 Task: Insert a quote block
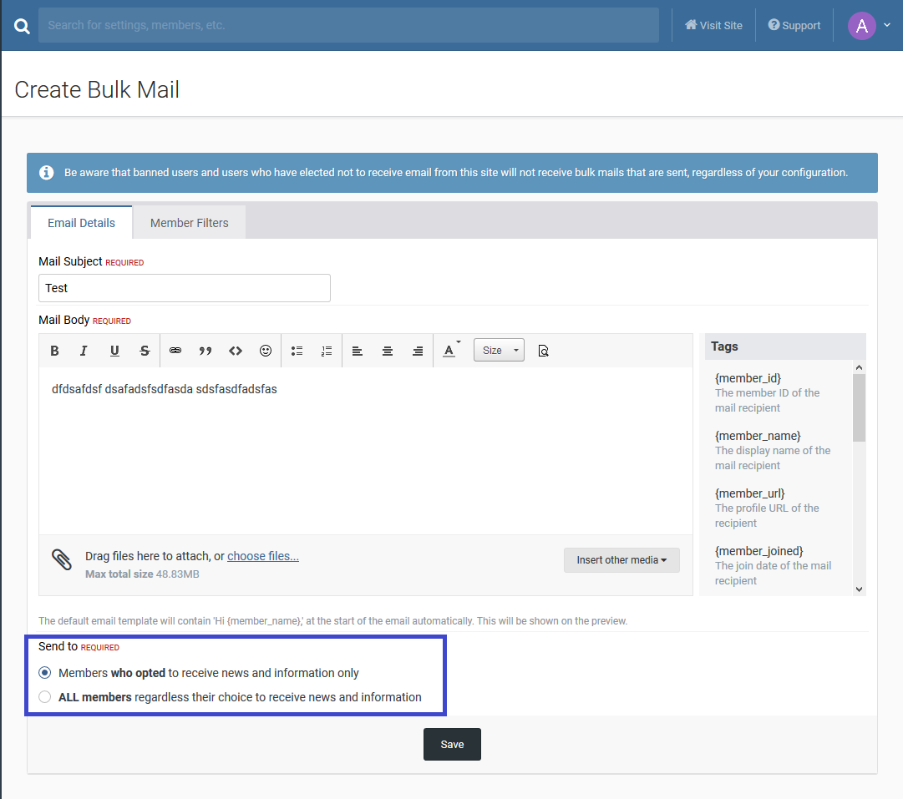pos(205,351)
